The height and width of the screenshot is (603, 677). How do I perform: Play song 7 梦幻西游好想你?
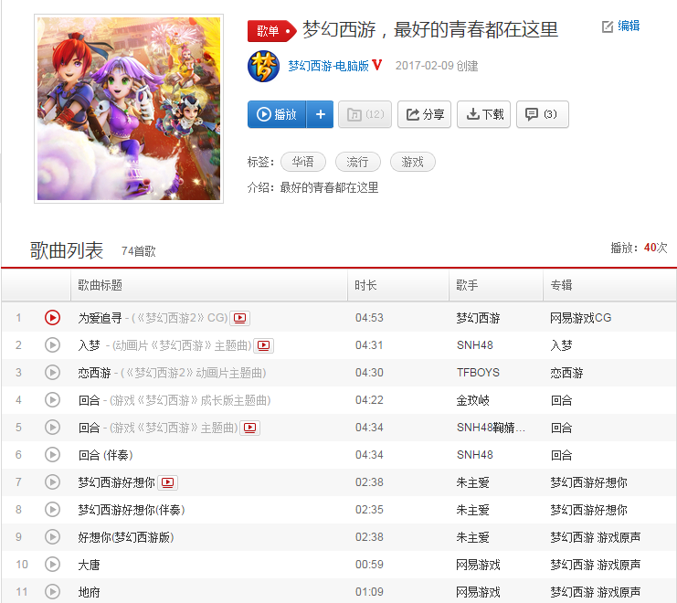pyautogui.click(x=52, y=482)
